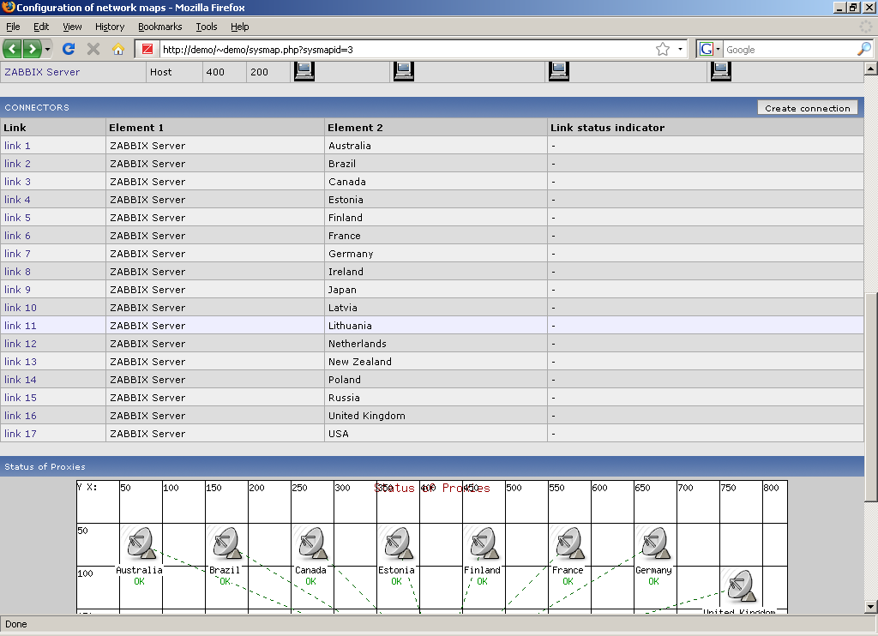Click the red Z site favicon in address bar

[147, 49]
